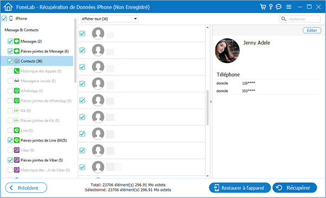Go to the FoneLab home screen icon
This screenshot has width=326, height=198.
coord(8,7)
